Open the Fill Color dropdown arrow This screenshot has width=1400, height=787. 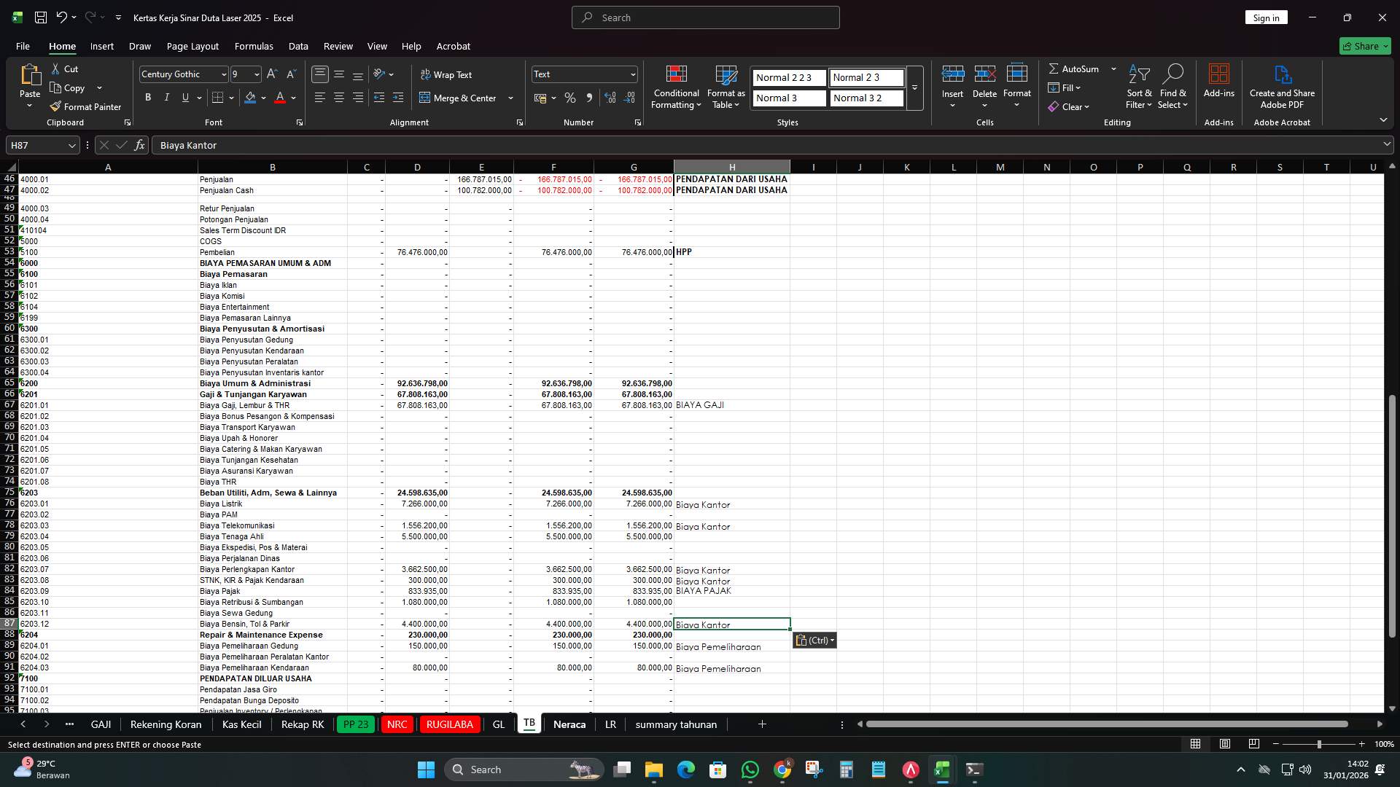264,97
